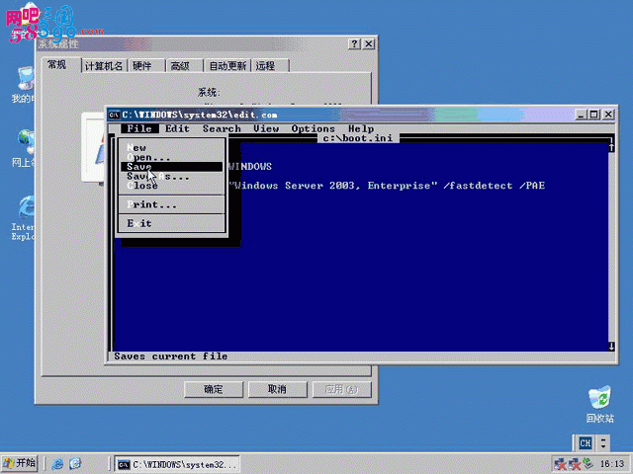Select the C:\WINDOWS\system32 taskbar button

point(177,464)
